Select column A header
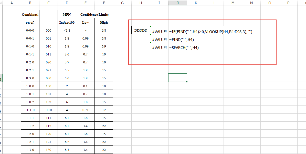 coord(12,3)
